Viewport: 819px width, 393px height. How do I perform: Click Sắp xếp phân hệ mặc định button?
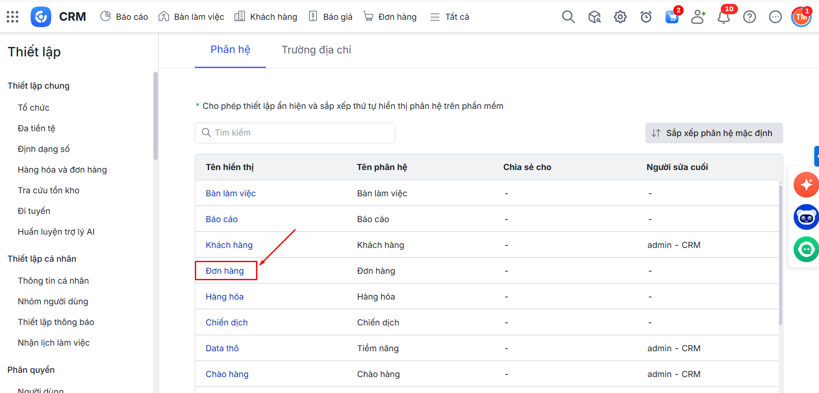pyautogui.click(x=714, y=133)
